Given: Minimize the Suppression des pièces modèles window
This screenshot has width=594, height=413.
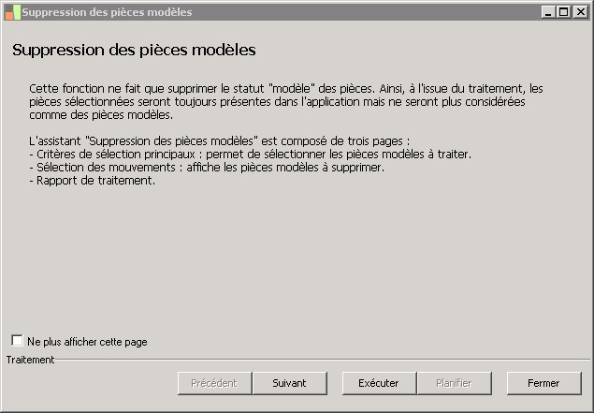Looking at the screenshot, I should tap(548, 12).
